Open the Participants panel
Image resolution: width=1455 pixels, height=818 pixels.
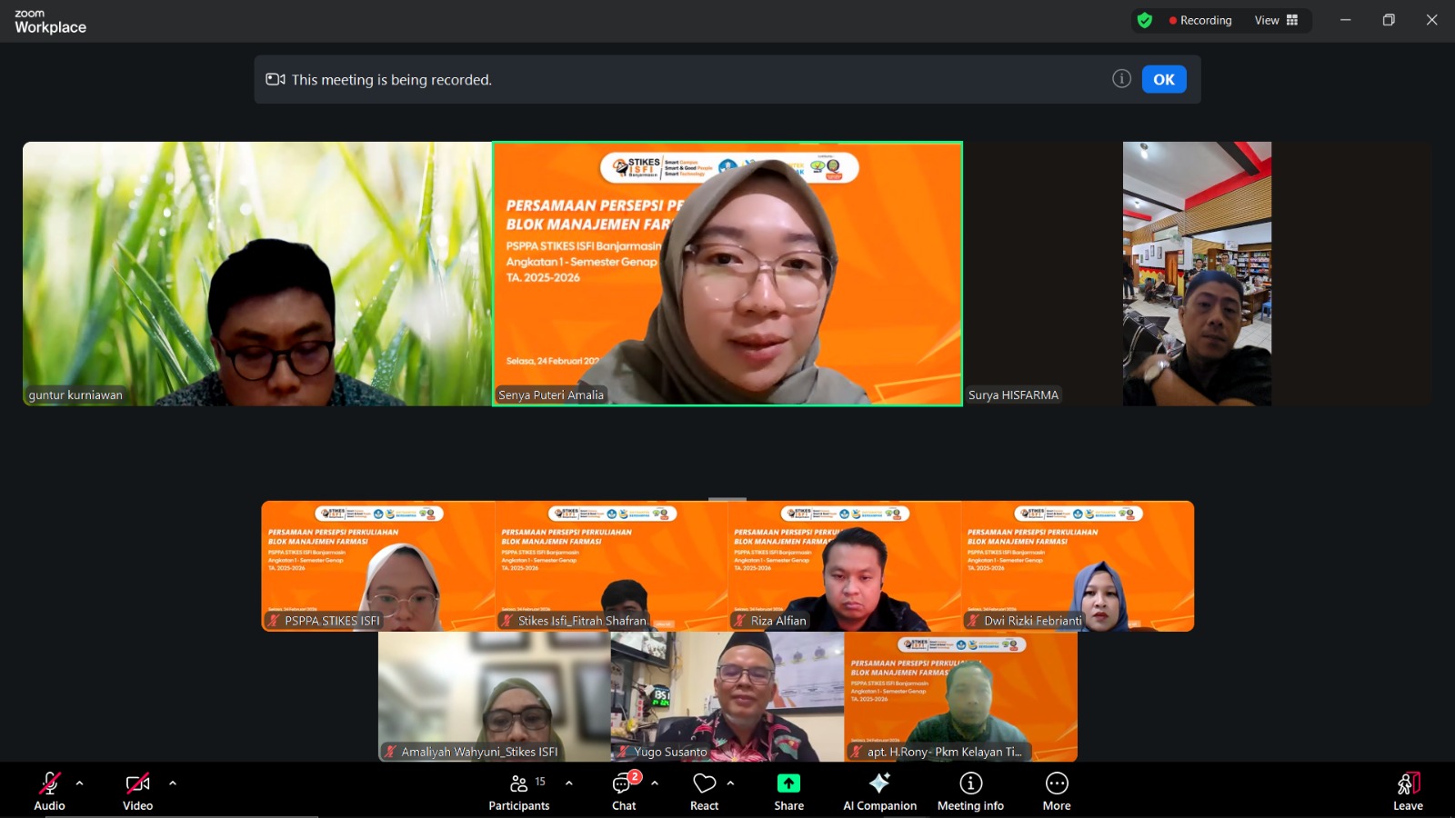click(x=519, y=791)
